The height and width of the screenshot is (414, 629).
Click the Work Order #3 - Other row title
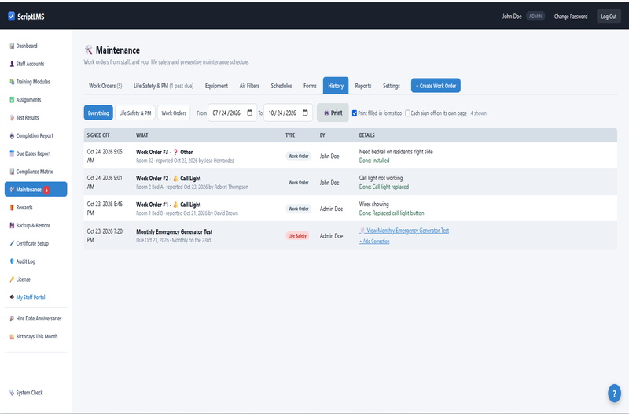[164, 152]
